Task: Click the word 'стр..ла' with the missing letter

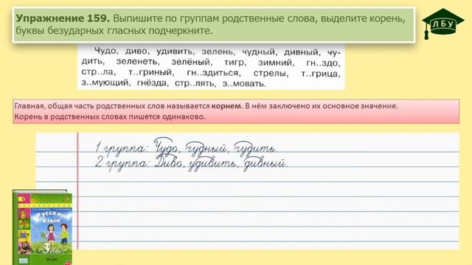Action: coord(98,72)
